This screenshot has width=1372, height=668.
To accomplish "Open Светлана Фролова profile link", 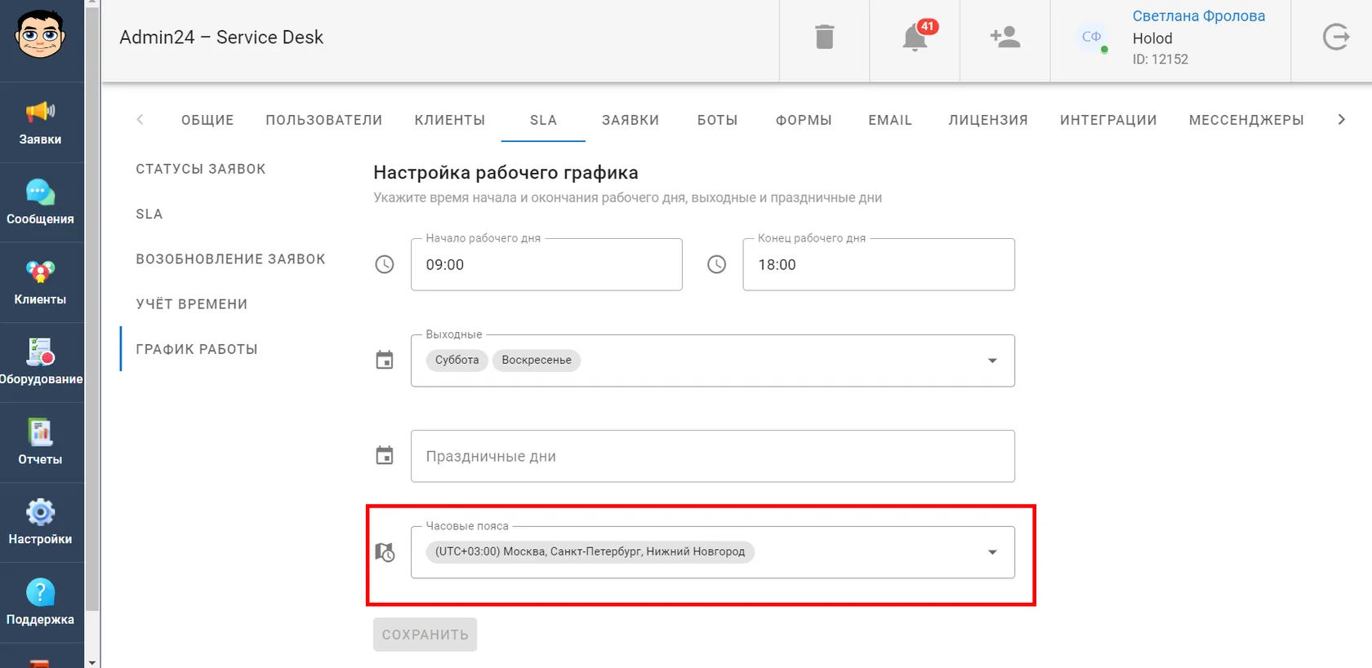I will click(1198, 15).
